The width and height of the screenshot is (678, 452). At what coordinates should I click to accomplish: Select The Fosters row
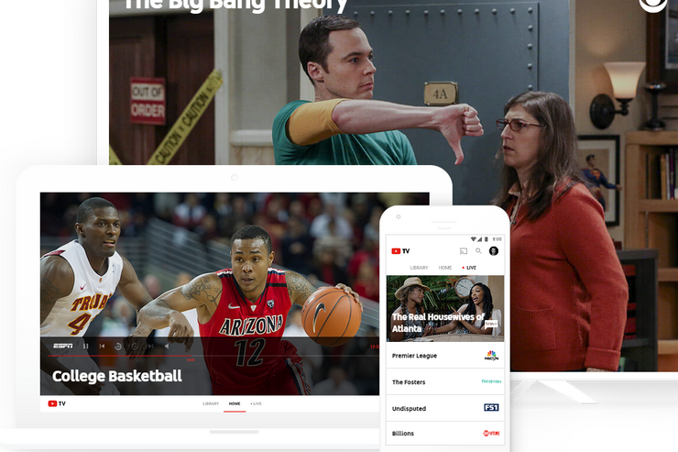coord(445,382)
